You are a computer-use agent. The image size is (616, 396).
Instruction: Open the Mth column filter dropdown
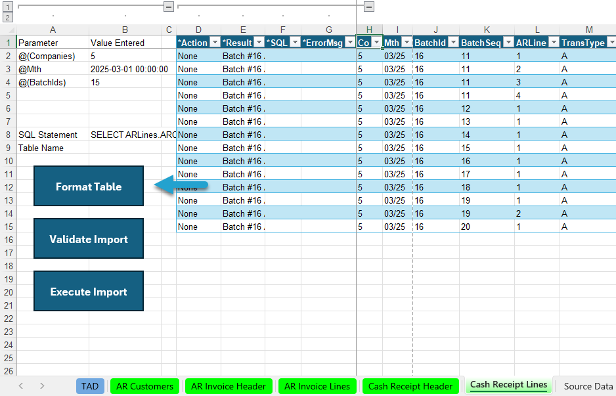[407, 43]
